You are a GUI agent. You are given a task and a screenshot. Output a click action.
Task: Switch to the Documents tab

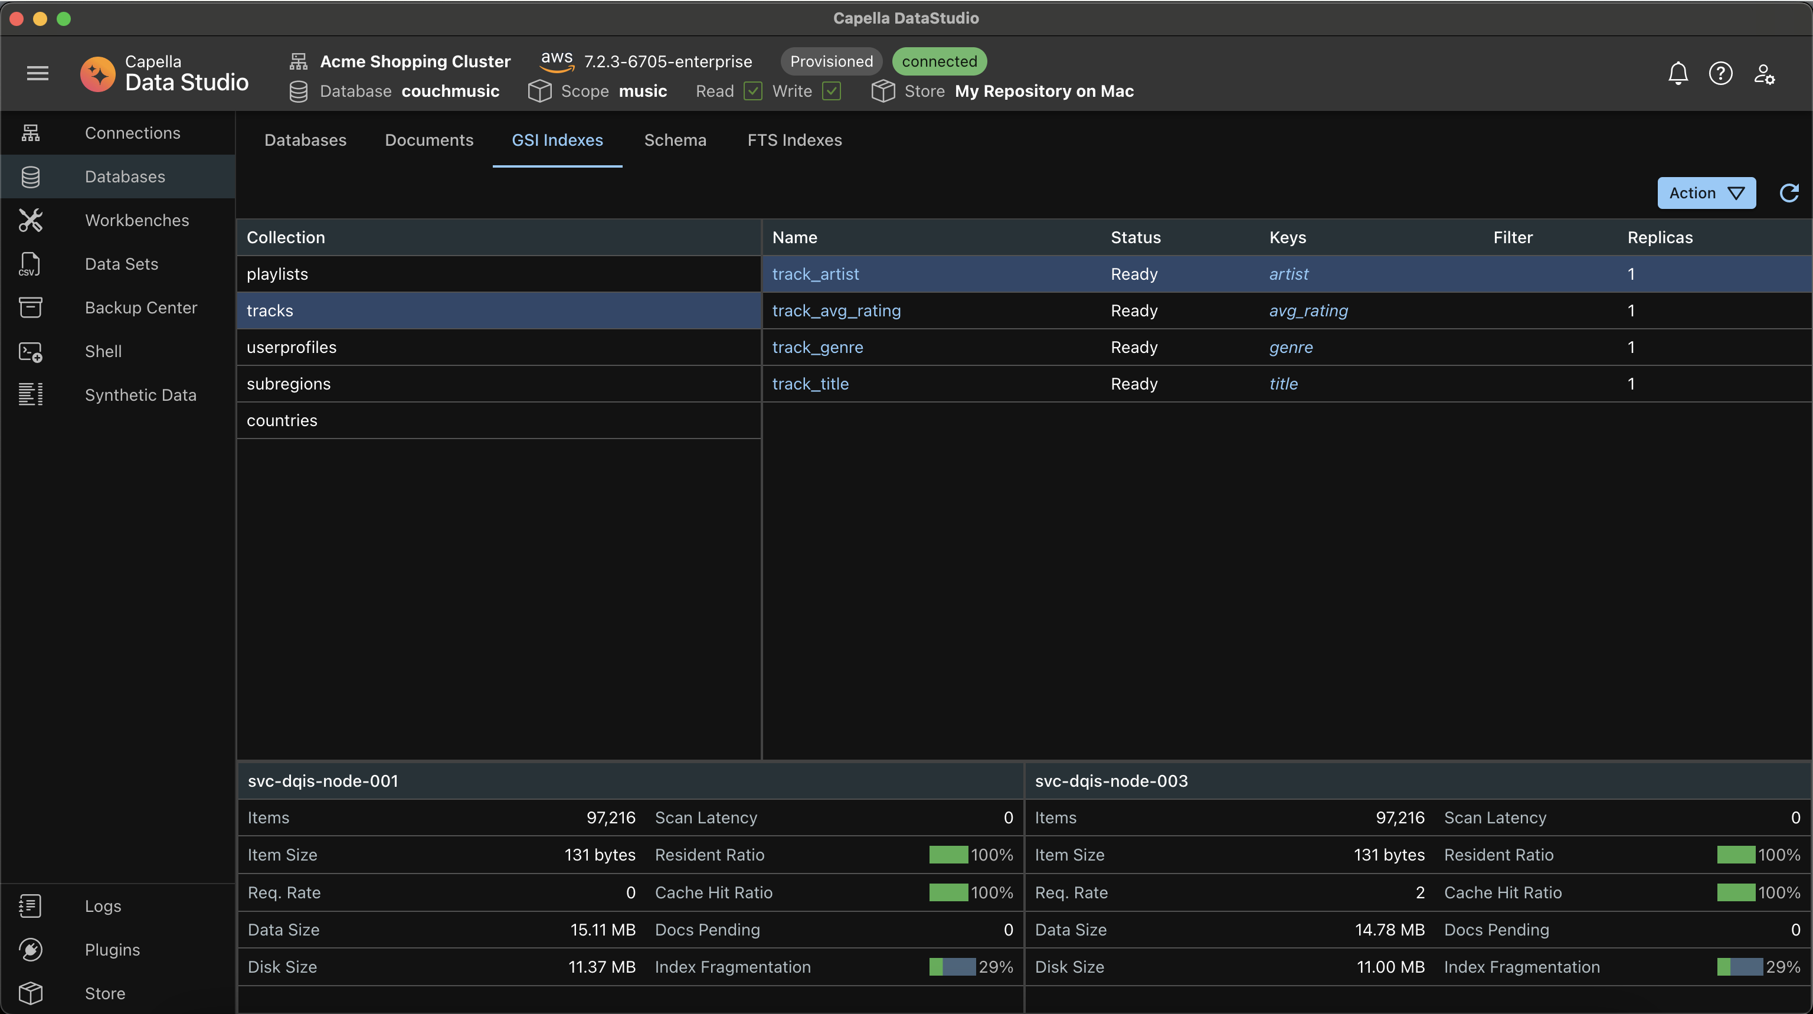click(428, 140)
